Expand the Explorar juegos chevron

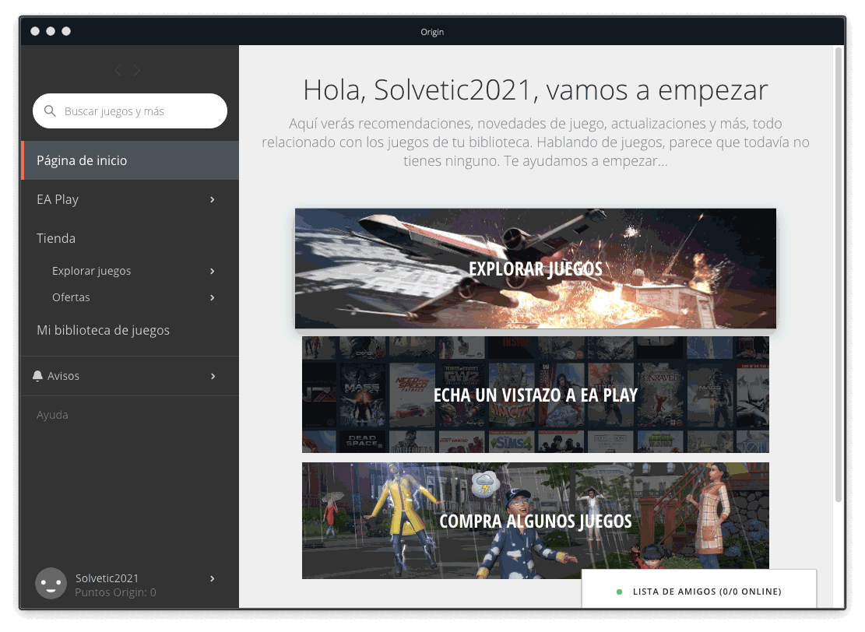(213, 272)
